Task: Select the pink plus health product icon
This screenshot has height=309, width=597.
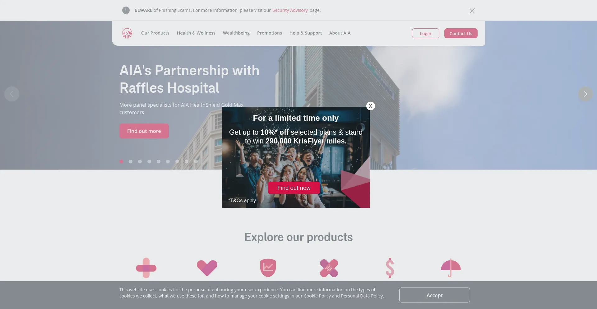Action: click(x=146, y=268)
